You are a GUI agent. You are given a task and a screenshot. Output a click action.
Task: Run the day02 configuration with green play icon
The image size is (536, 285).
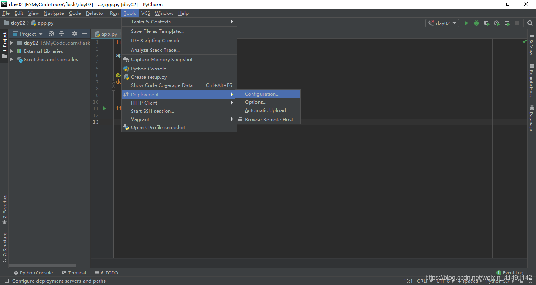[x=466, y=23]
